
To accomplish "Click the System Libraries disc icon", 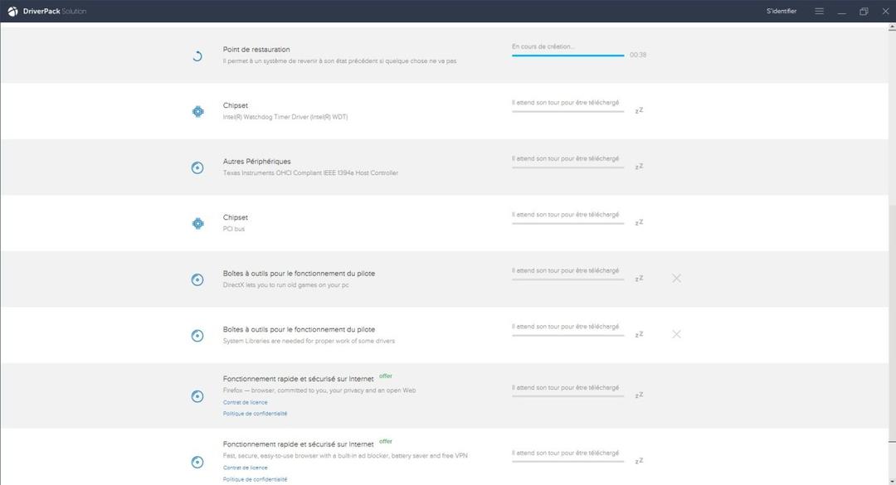I will pyautogui.click(x=197, y=335).
